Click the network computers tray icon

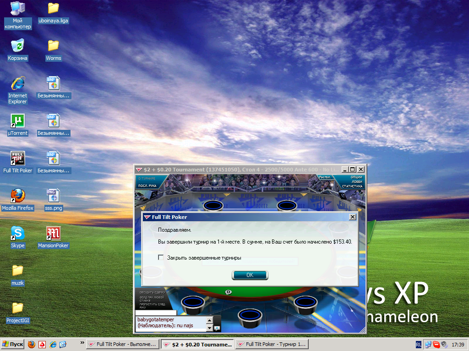428,345
